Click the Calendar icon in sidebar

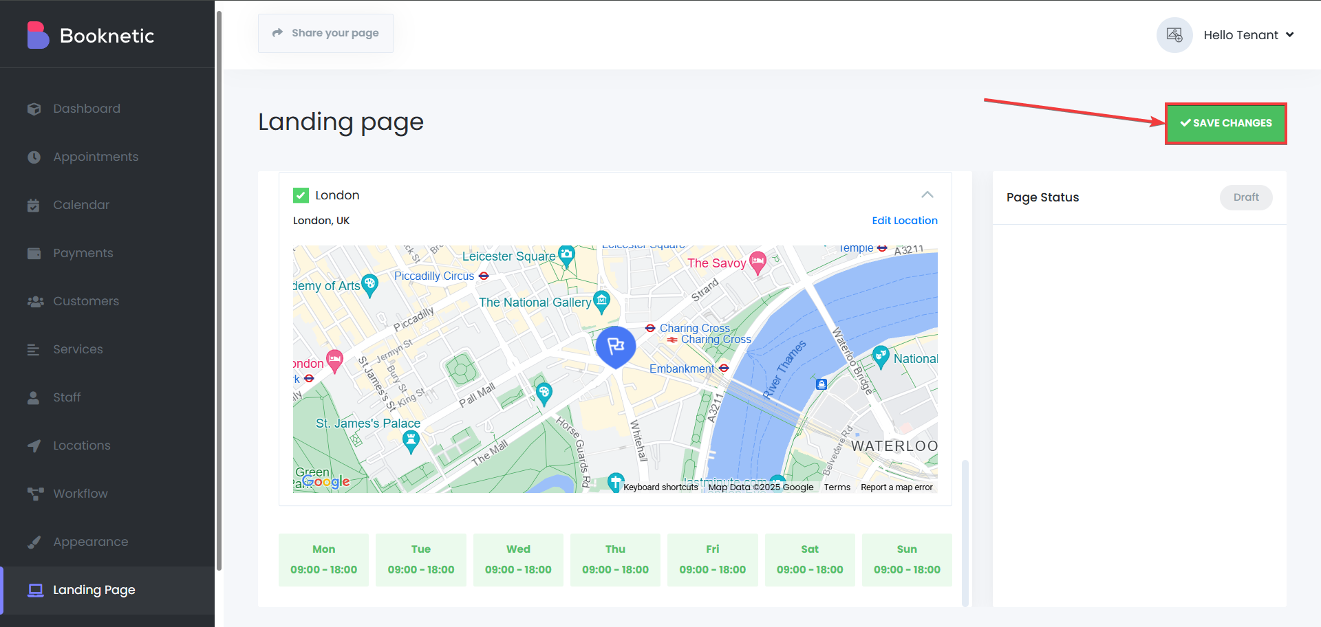[x=34, y=205]
